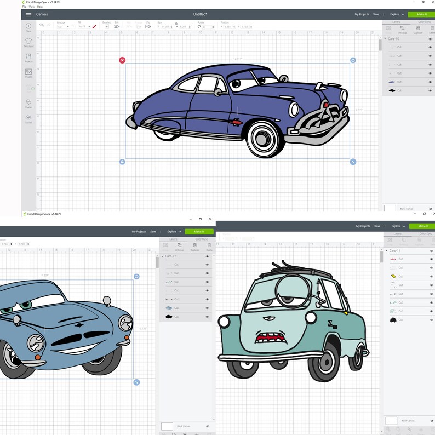Click Make It in the Cars-12 window
The image size is (435, 435).
pyautogui.click(x=199, y=232)
